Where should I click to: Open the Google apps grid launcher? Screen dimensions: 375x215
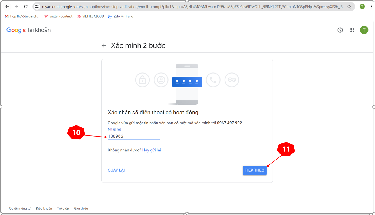coord(351,30)
